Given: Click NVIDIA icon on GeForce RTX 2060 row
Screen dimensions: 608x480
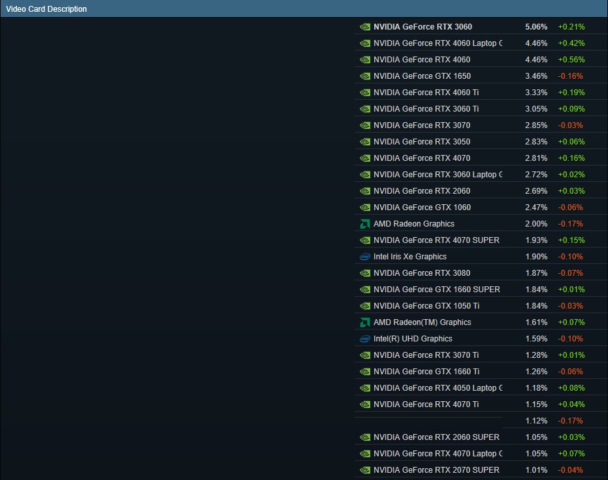Looking at the screenshot, I should tap(365, 191).
